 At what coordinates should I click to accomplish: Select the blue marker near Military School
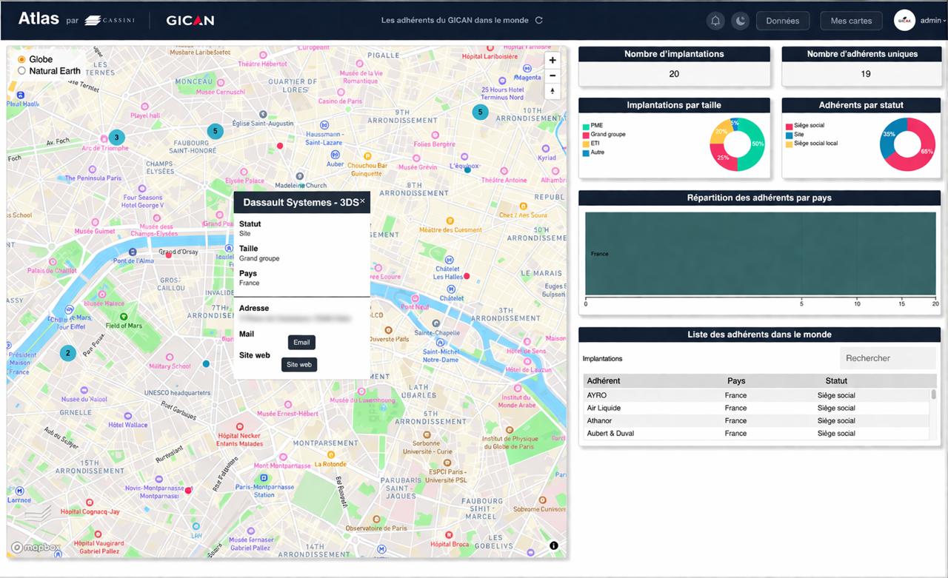pyautogui.click(x=206, y=363)
